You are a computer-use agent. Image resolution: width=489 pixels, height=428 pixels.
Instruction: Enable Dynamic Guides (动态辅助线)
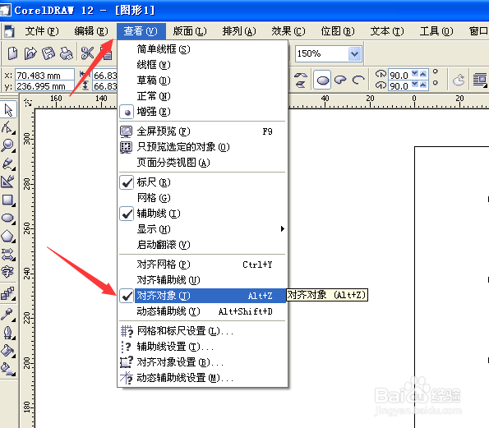tap(202, 311)
